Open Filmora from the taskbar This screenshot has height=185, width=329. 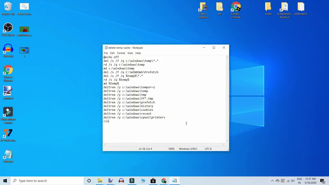coord(132,181)
